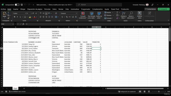Apply the thousands separator style
The image size is (171, 96).
pyautogui.click(x=69, y=17)
